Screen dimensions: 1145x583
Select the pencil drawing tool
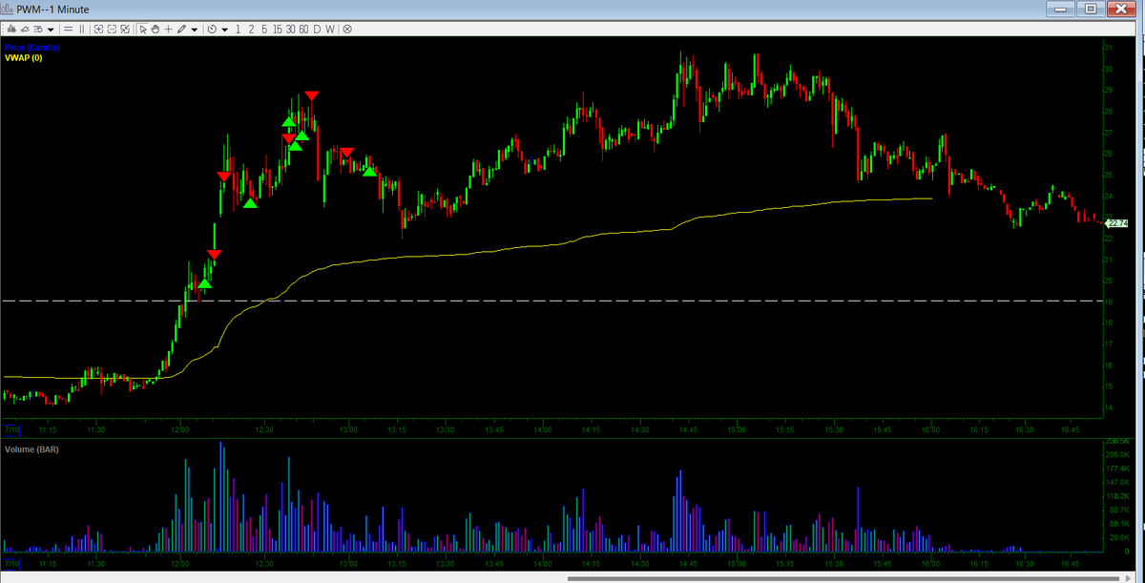(x=181, y=29)
